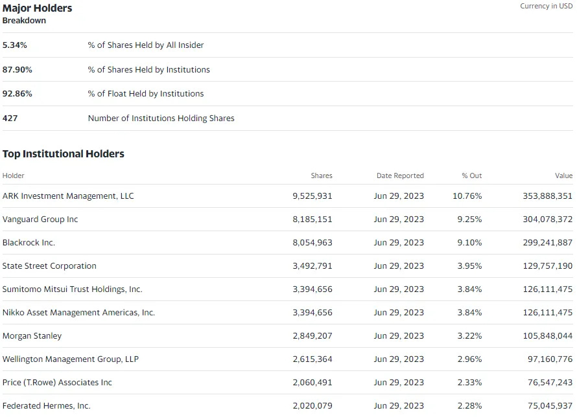Click the 'Value' column header
Viewport: 577px width, 417px height.
coord(564,175)
